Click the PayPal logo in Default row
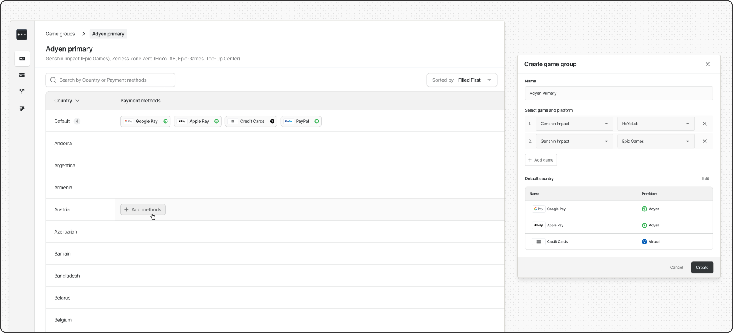This screenshot has width=733, height=333. (x=289, y=121)
